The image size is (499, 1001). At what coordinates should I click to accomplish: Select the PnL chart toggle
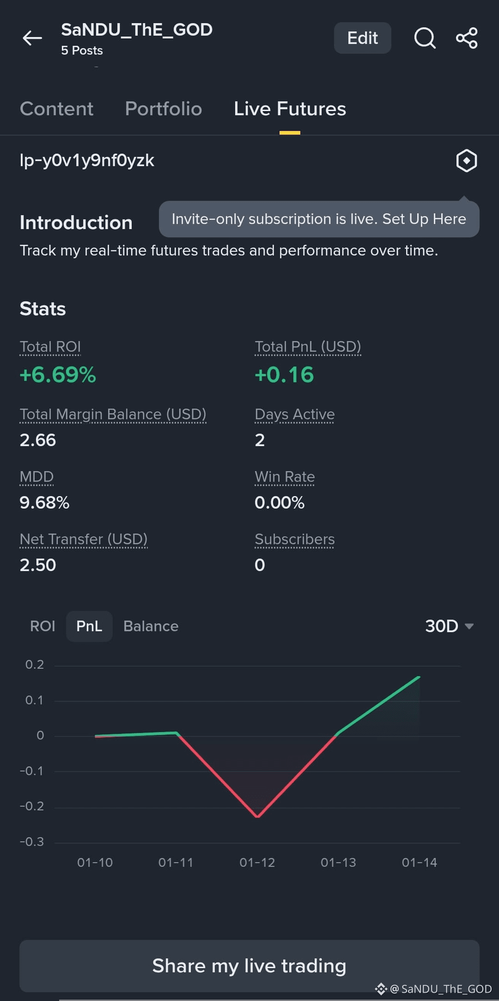pos(89,626)
